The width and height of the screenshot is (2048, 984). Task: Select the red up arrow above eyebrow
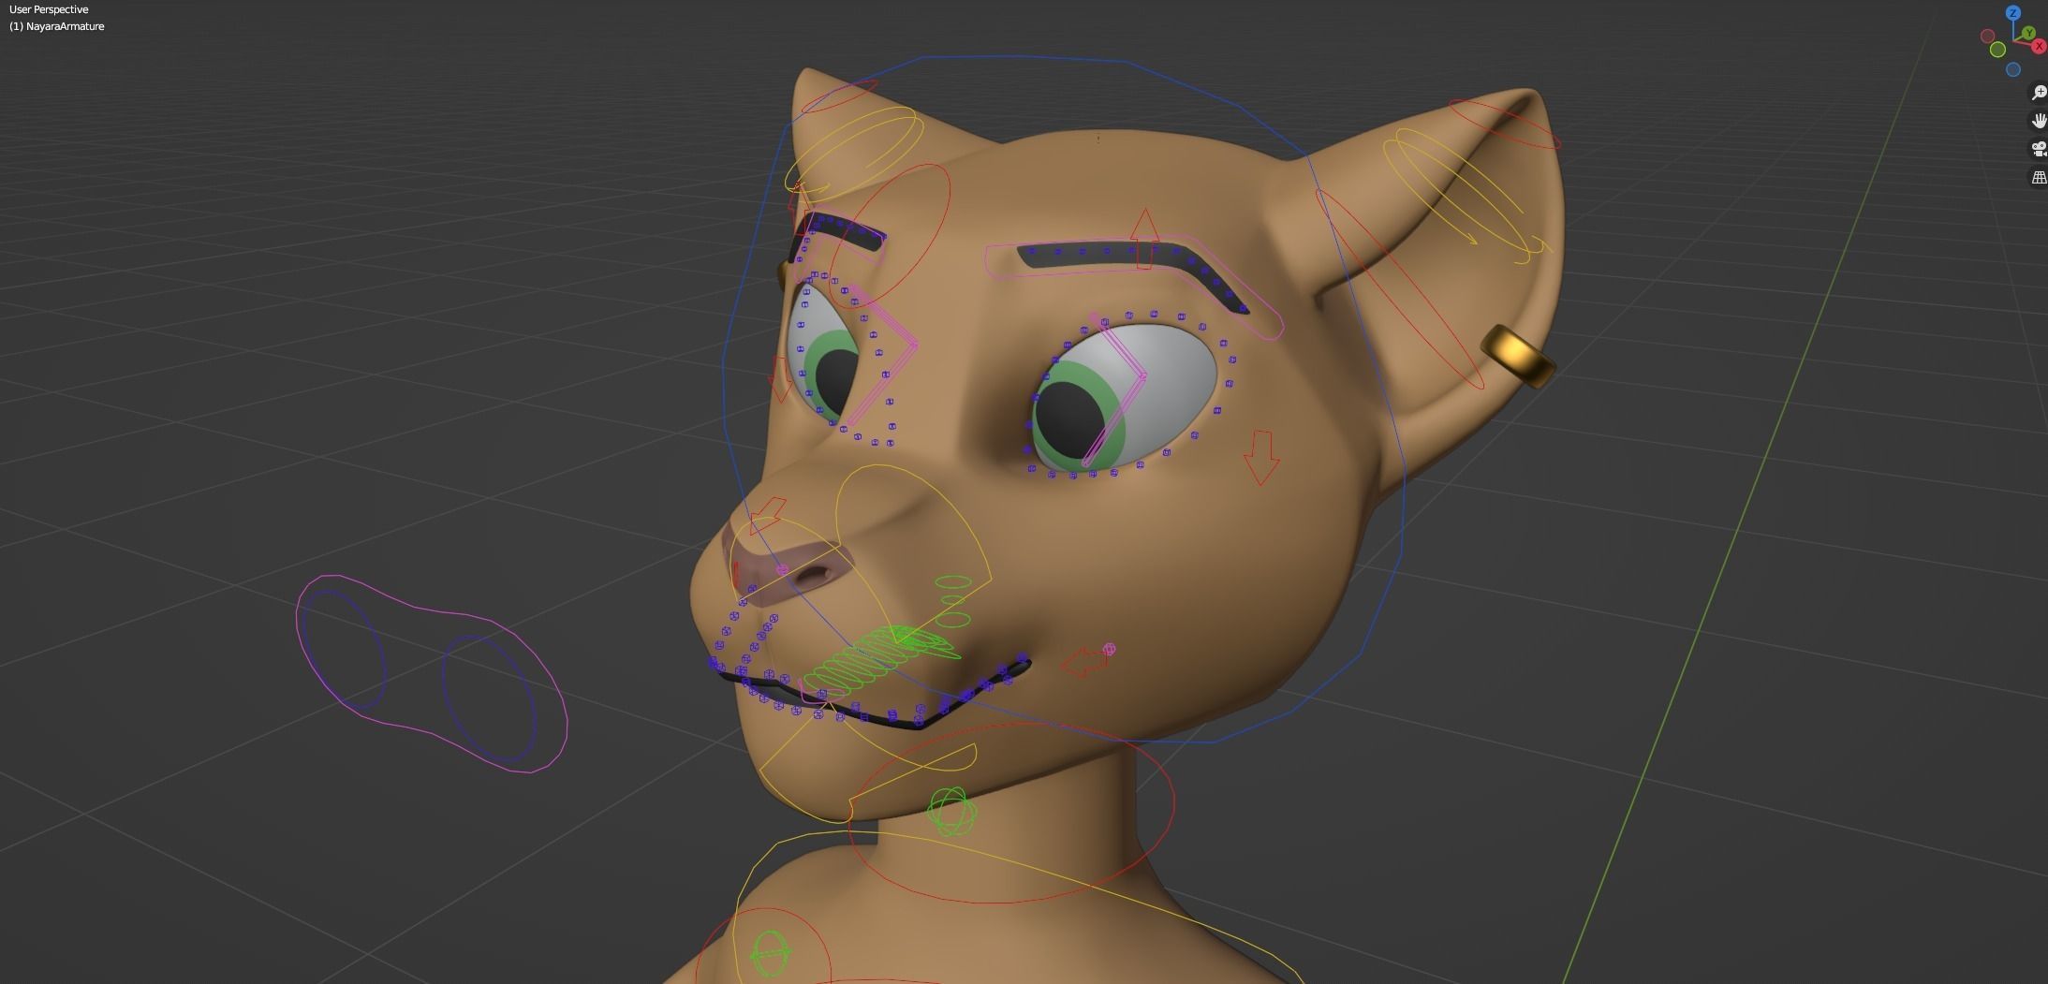1144,240
